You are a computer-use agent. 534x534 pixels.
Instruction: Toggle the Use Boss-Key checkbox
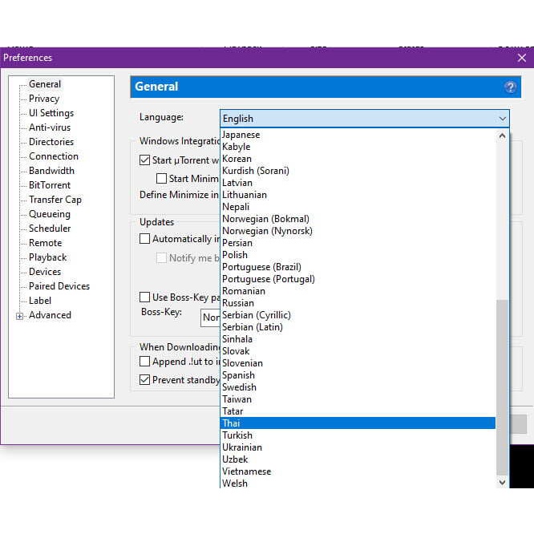coord(145,297)
